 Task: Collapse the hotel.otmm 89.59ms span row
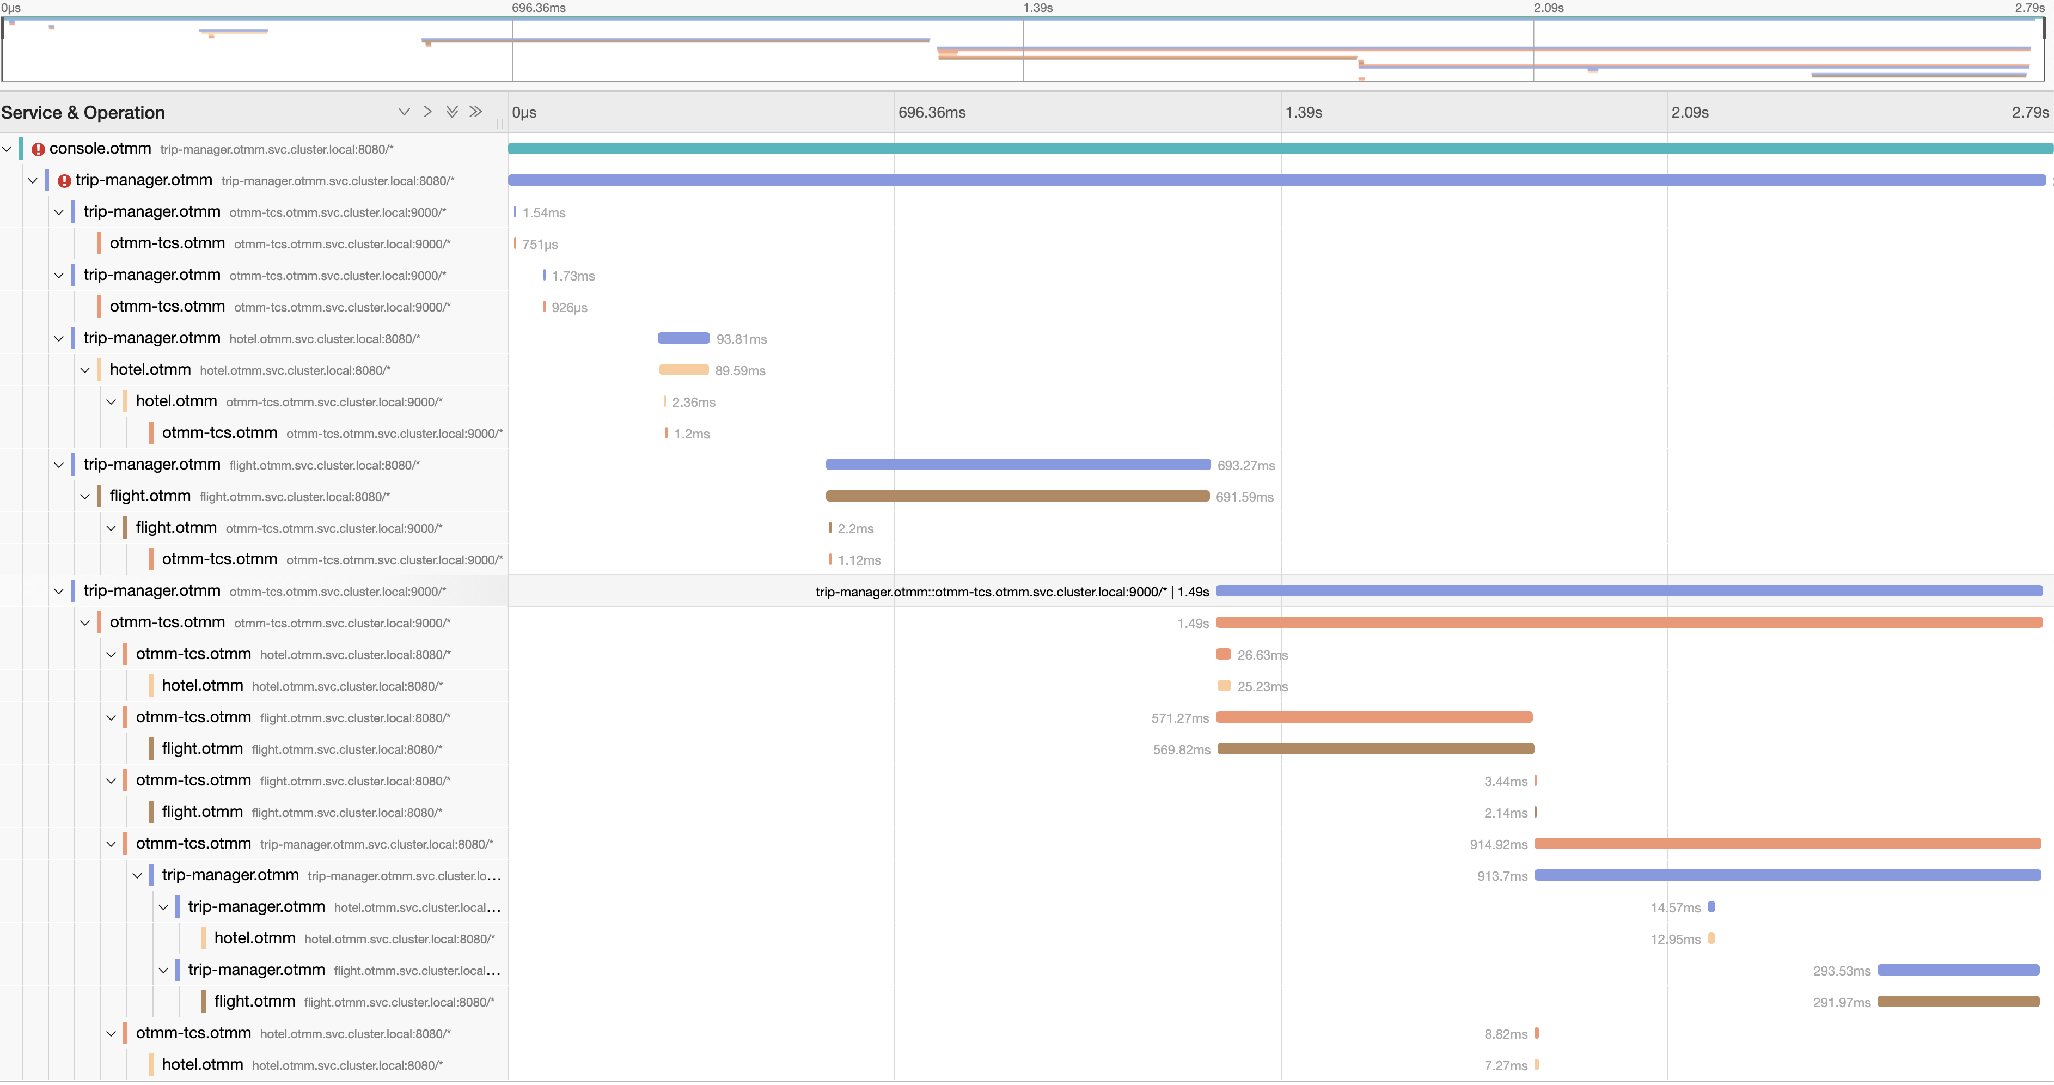[85, 370]
